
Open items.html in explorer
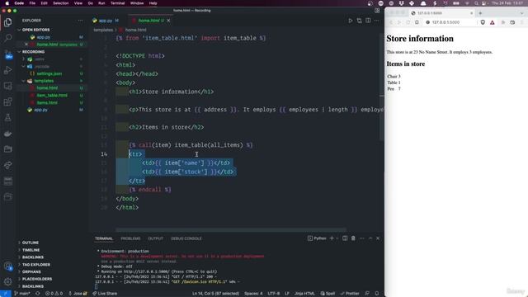coord(47,102)
